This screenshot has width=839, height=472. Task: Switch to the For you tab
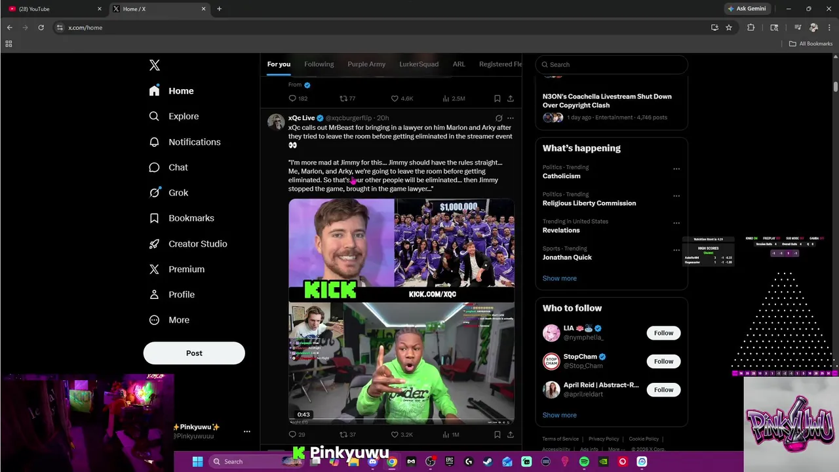click(279, 64)
